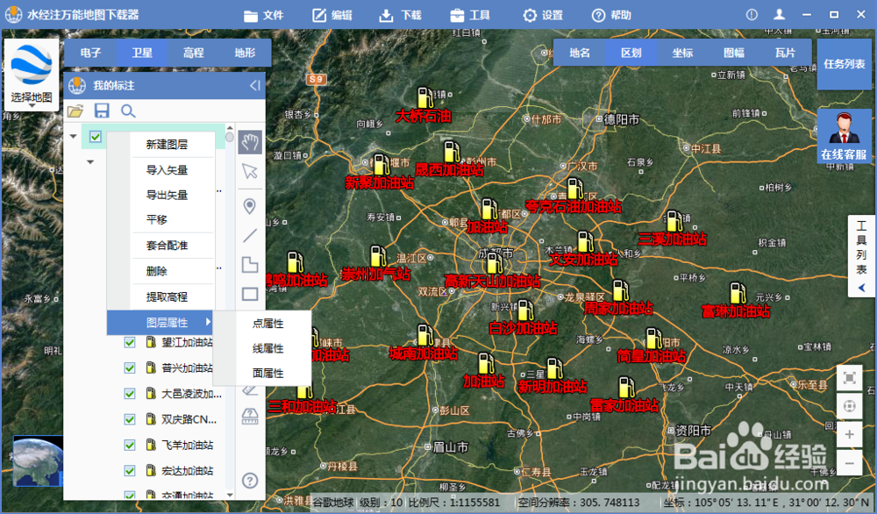Click the info exclamation icon in title bar
Screen dimensions: 877x514
[x=752, y=15]
